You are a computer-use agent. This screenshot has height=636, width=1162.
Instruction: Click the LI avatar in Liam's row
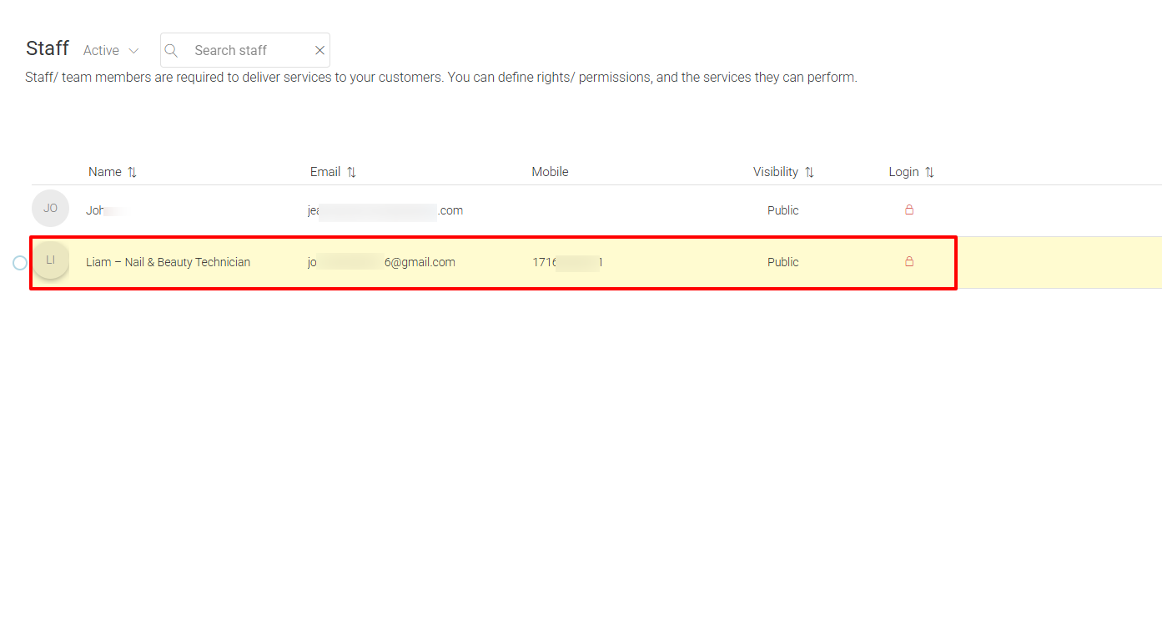pos(50,260)
